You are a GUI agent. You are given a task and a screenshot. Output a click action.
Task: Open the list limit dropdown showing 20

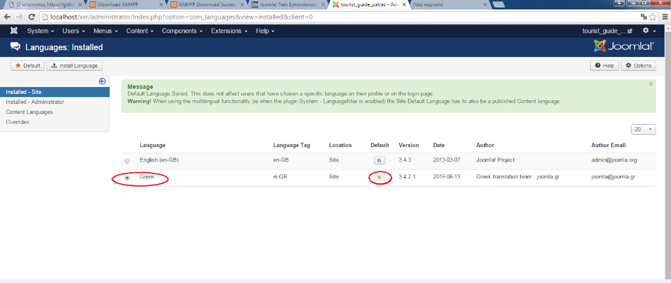pyautogui.click(x=643, y=129)
